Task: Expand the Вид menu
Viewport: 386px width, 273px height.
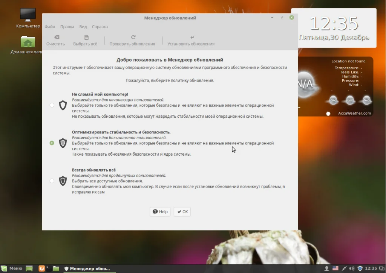Action: tap(83, 27)
